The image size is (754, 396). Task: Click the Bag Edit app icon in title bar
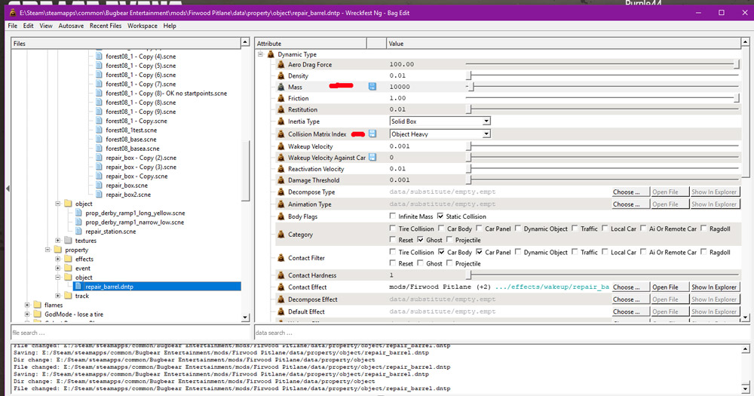[13, 13]
